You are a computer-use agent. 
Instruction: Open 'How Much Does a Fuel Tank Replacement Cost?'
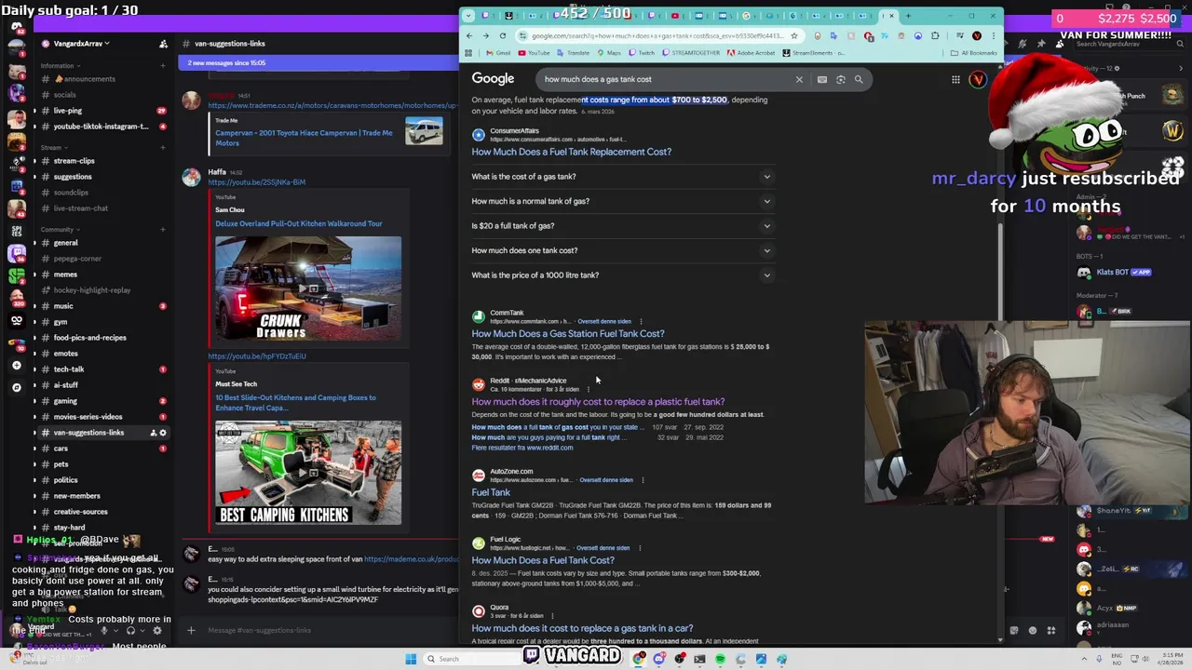(x=571, y=152)
